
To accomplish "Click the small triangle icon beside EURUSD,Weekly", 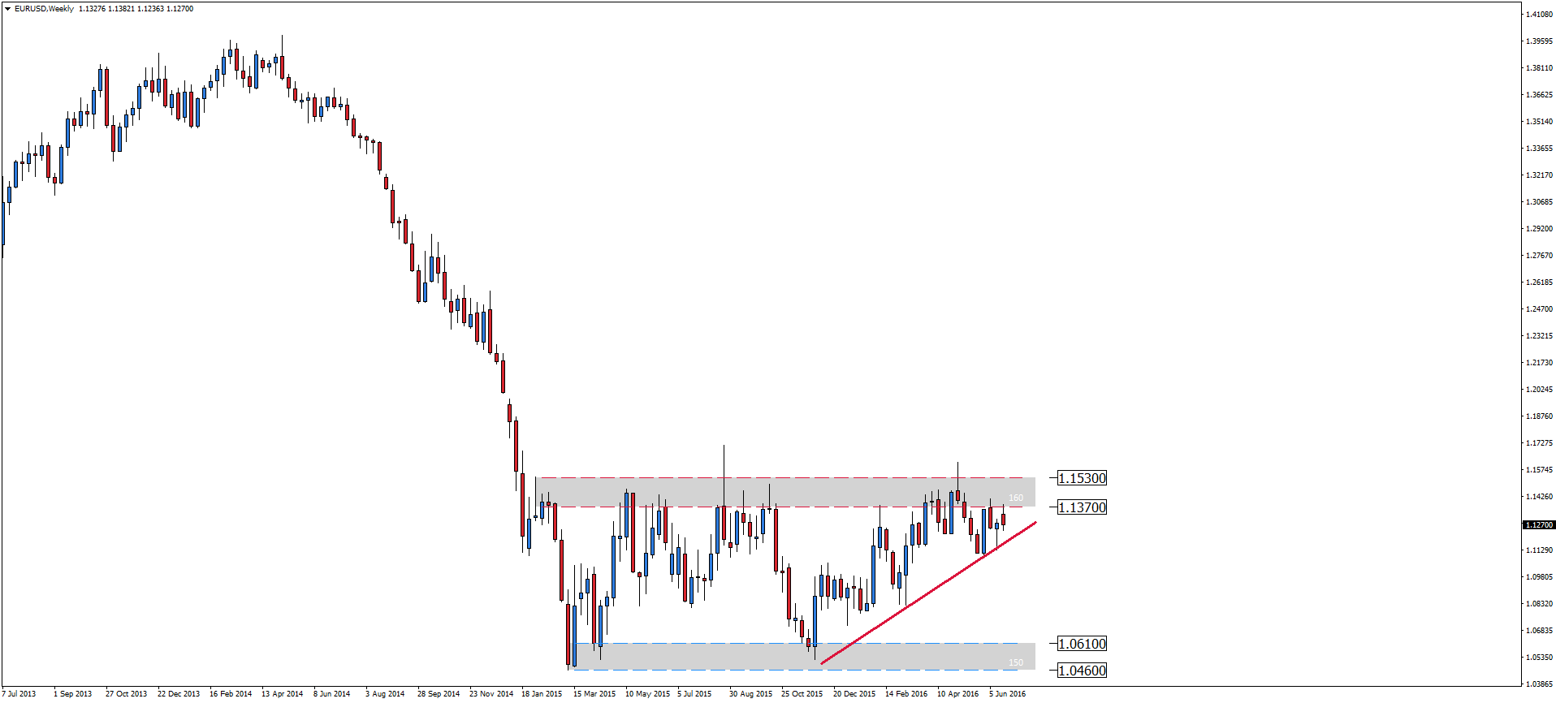I will (x=7, y=9).
